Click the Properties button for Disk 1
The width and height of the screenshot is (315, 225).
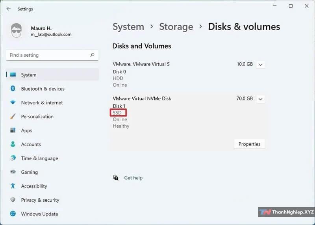point(249,144)
